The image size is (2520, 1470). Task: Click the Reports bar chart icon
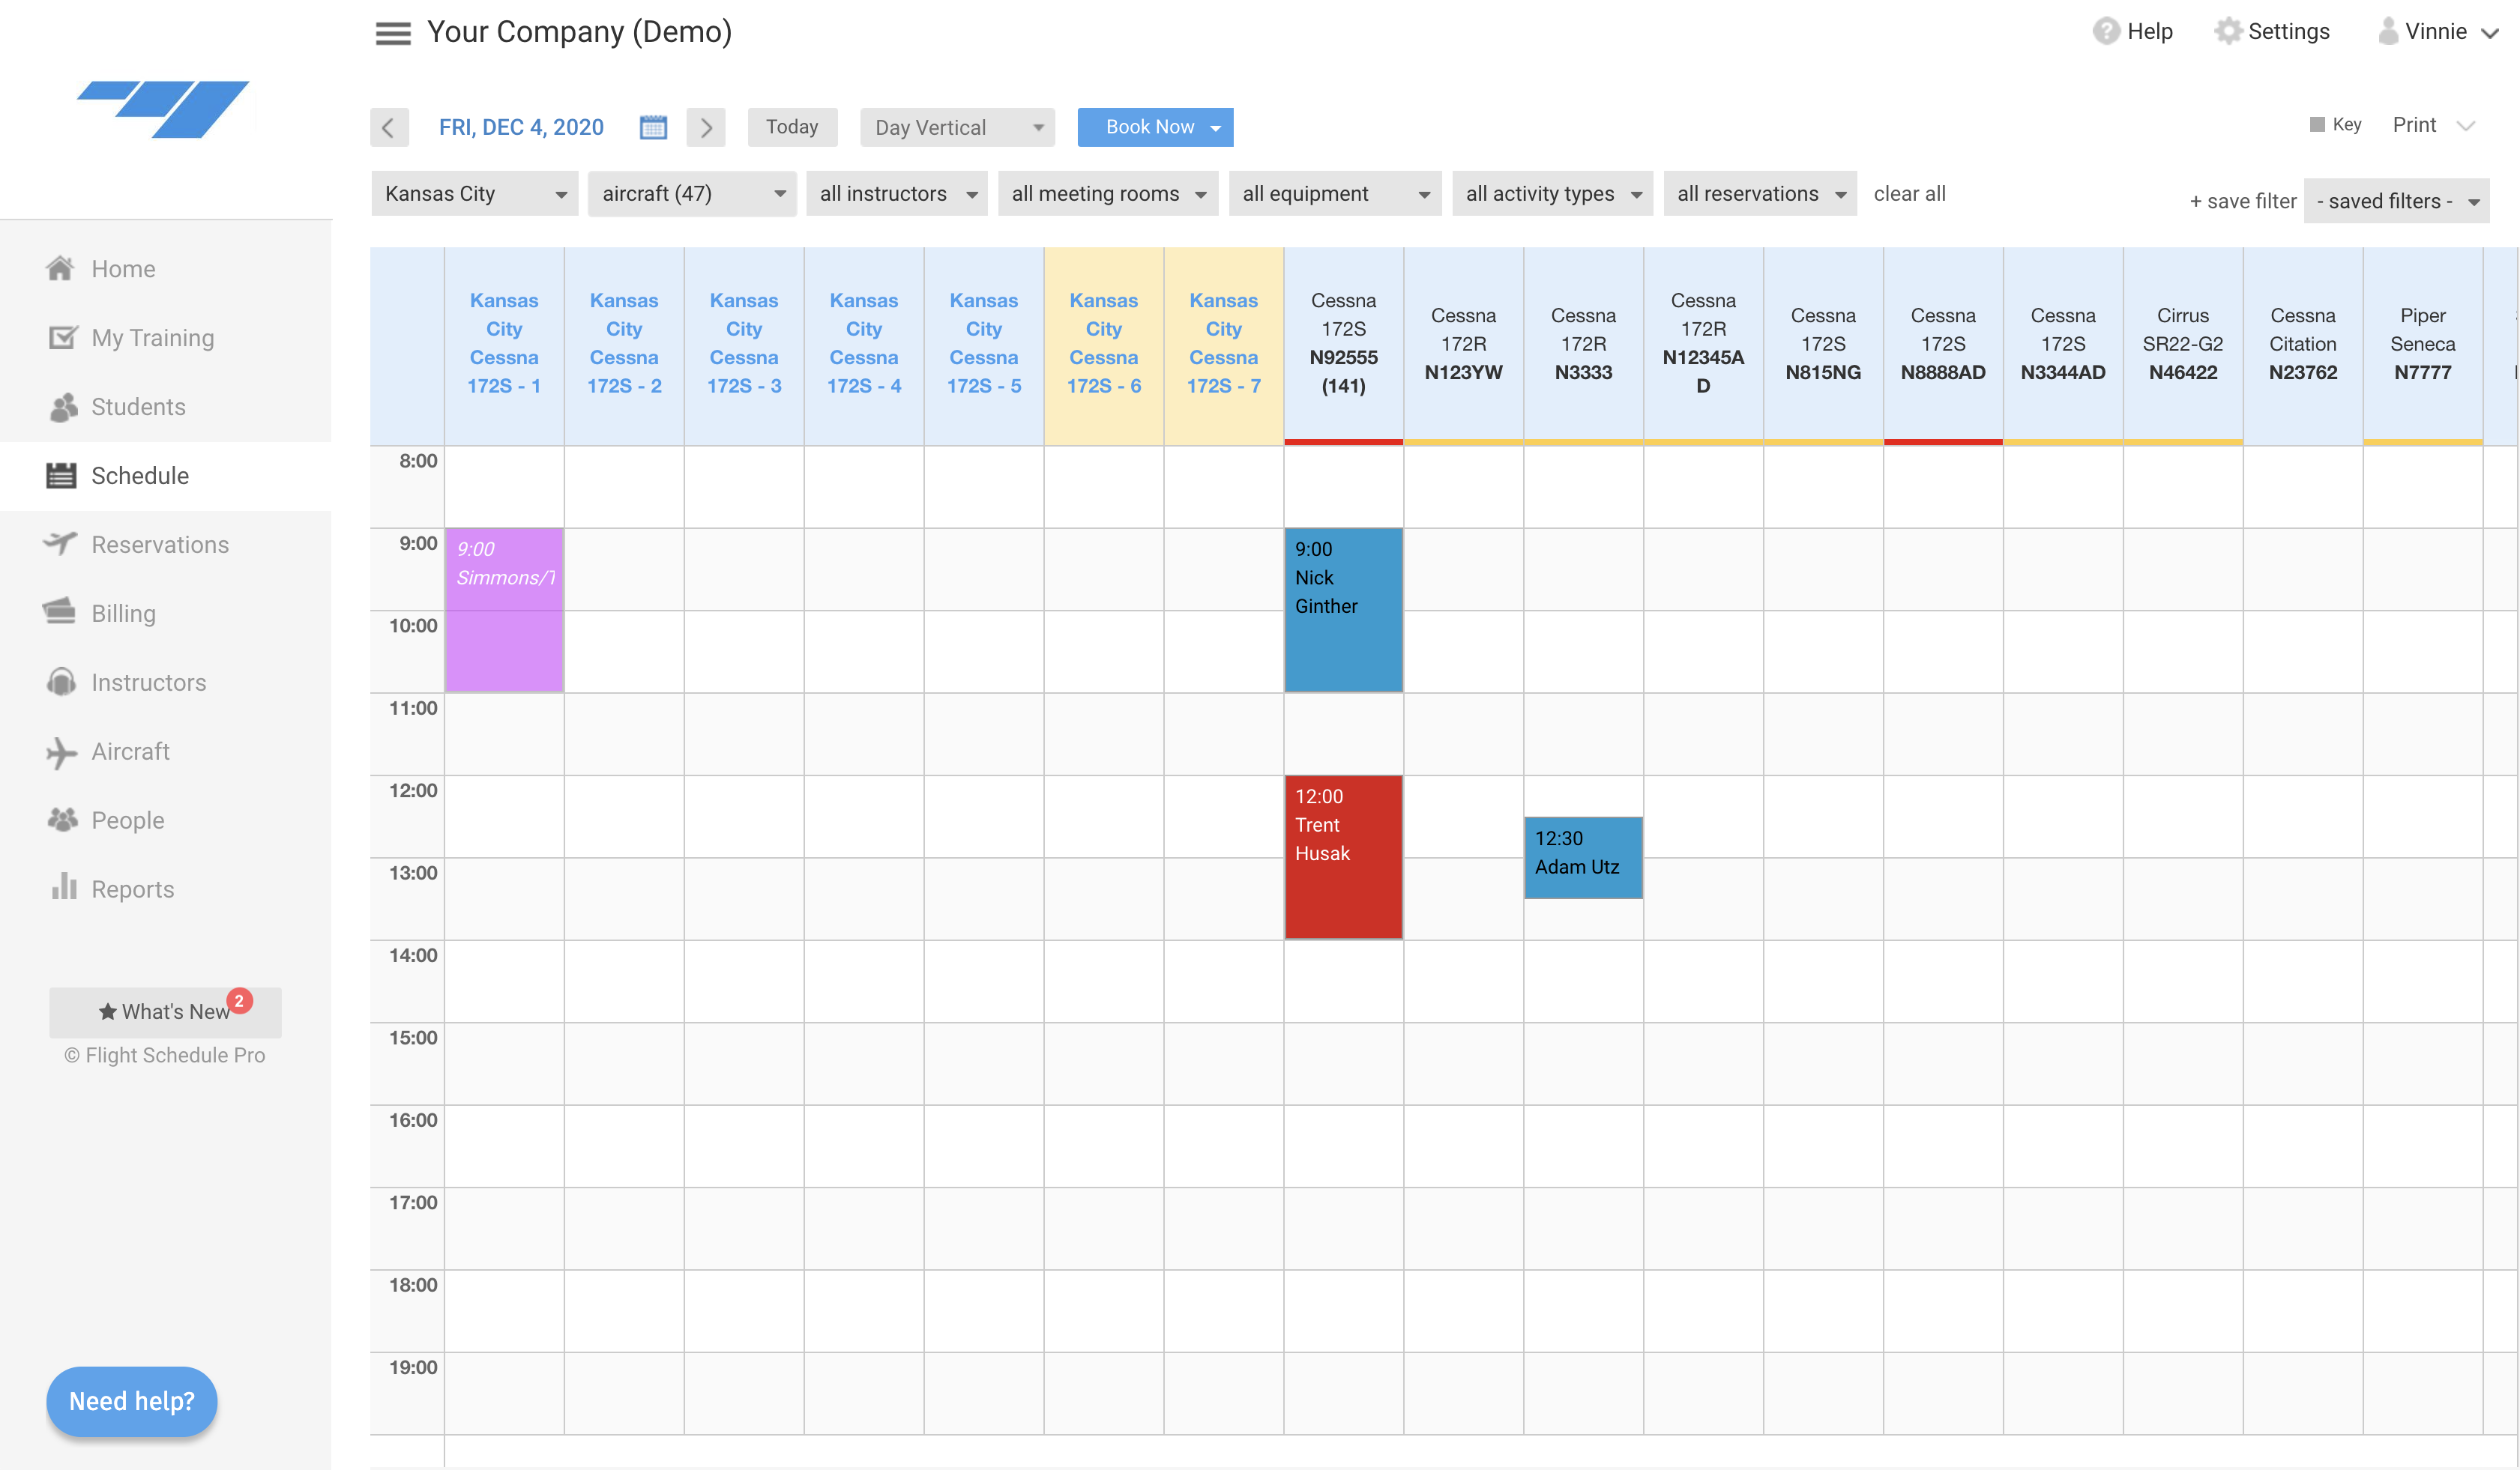(64, 886)
